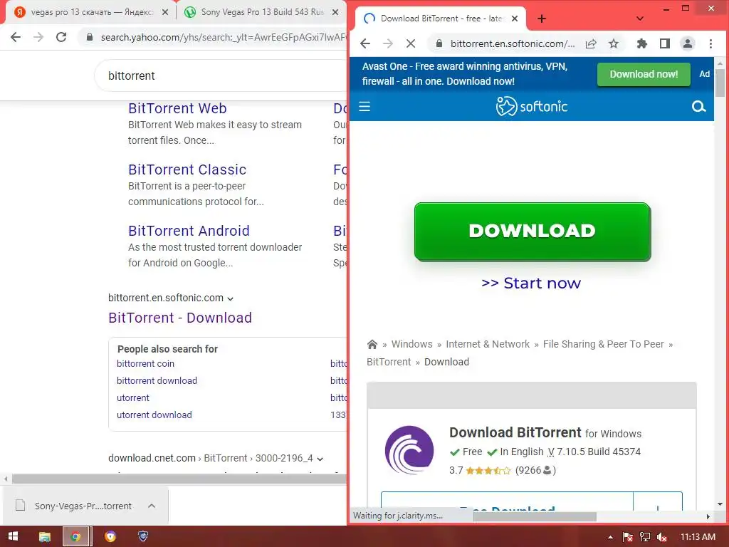Click the big green DOWNLOAD button
The height and width of the screenshot is (547, 729).
pyautogui.click(x=533, y=231)
